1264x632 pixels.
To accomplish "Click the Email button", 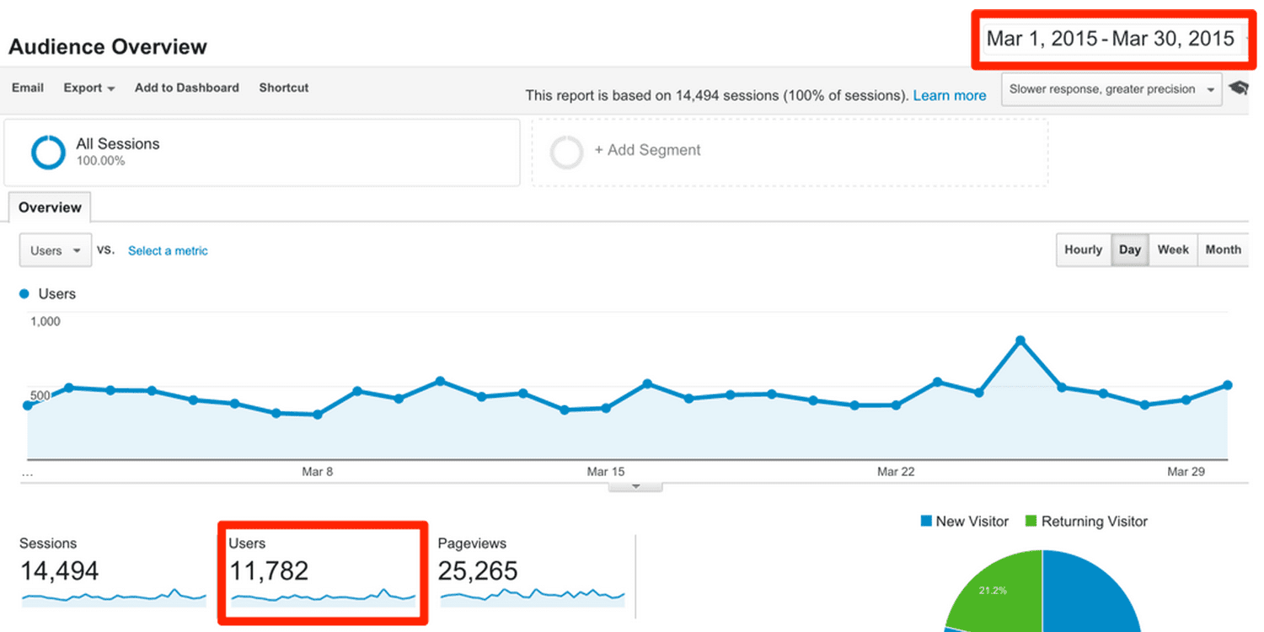I will pyautogui.click(x=28, y=88).
